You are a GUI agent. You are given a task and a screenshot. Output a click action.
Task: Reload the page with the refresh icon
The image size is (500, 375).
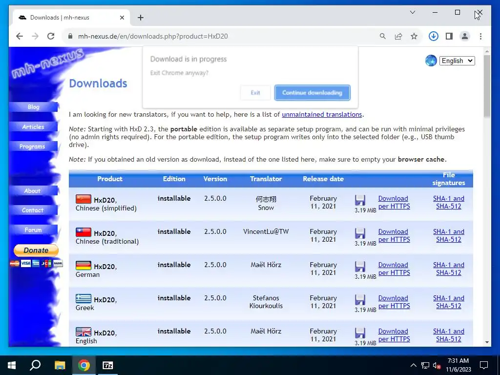(51, 36)
